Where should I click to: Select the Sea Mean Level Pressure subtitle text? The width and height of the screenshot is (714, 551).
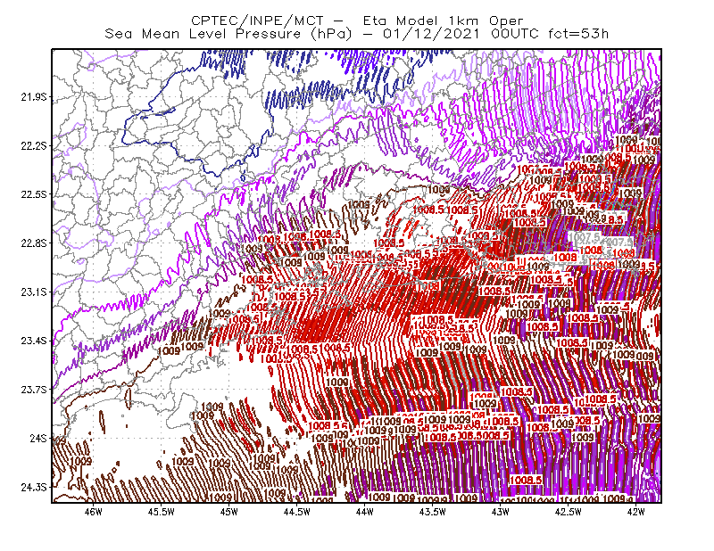(356, 34)
